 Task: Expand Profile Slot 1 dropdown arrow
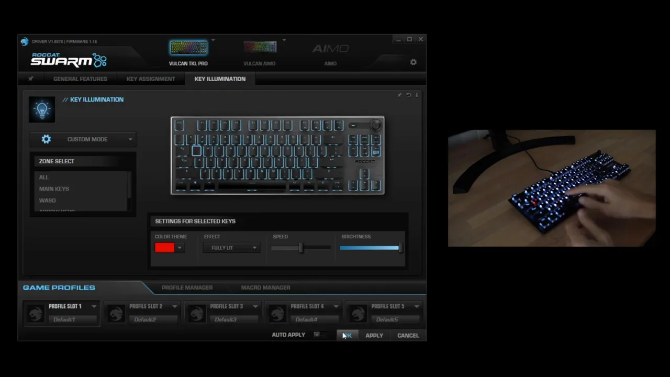click(x=94, y=306)
